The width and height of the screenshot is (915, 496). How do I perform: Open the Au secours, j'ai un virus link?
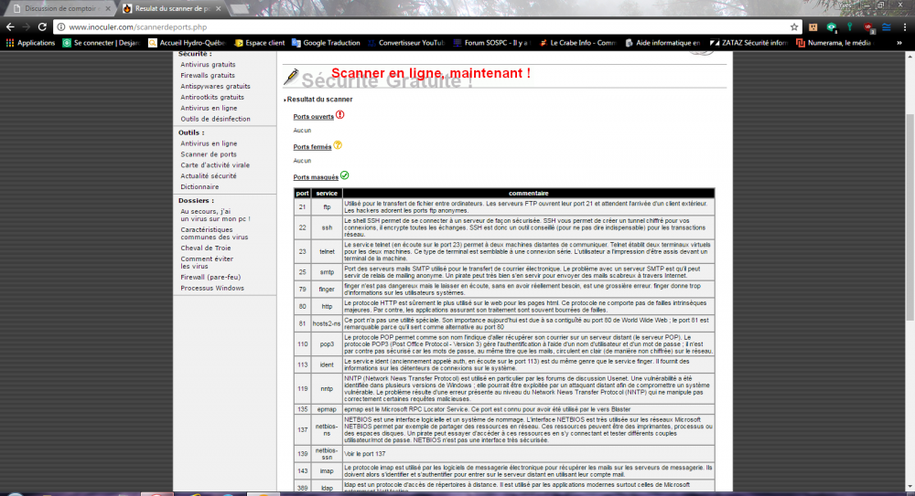pos(215,215)
